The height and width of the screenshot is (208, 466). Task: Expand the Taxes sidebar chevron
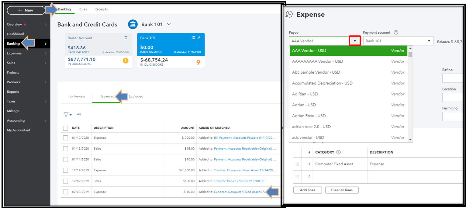(46, 101)
